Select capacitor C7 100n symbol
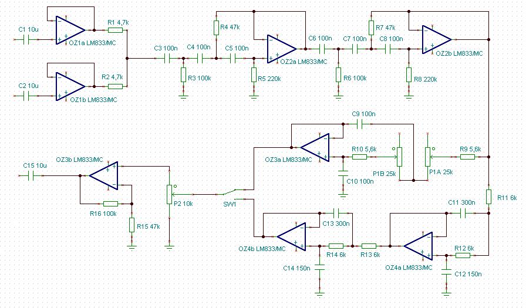The height and width of the screenshot is (308, 526). (x=355, y=49)
